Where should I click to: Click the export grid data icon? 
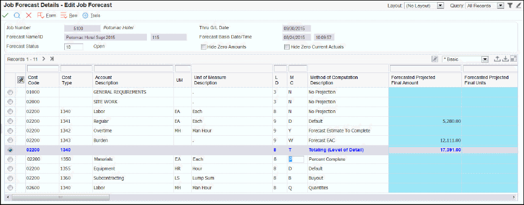[x=498, y=59]
